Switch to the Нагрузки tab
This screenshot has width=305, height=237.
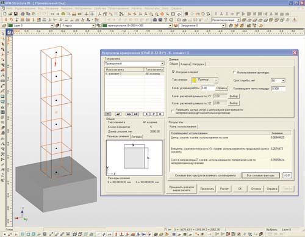(x=198, y=64)
